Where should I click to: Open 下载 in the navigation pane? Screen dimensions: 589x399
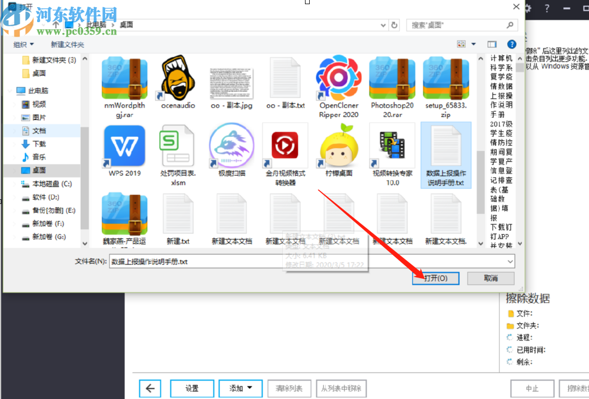[x=34, y=144]
